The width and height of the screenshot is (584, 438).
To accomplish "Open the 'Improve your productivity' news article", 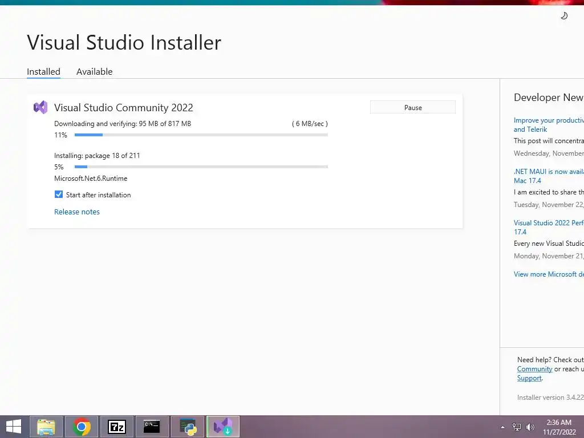I will [549, 125].
